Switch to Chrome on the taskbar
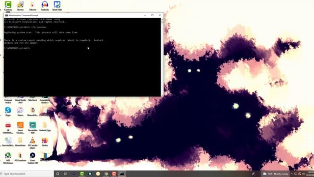The width and height of the screenshot is (314, 177). click(106, 174)
